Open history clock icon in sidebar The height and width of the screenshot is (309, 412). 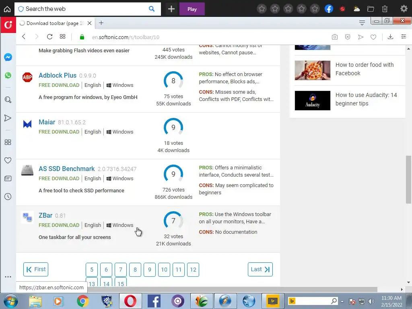(x=8, y=196)
